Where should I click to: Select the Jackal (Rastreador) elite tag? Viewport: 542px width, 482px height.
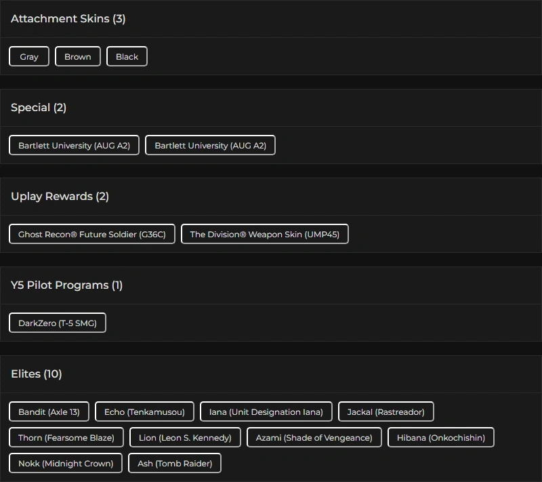pos(385,411)
